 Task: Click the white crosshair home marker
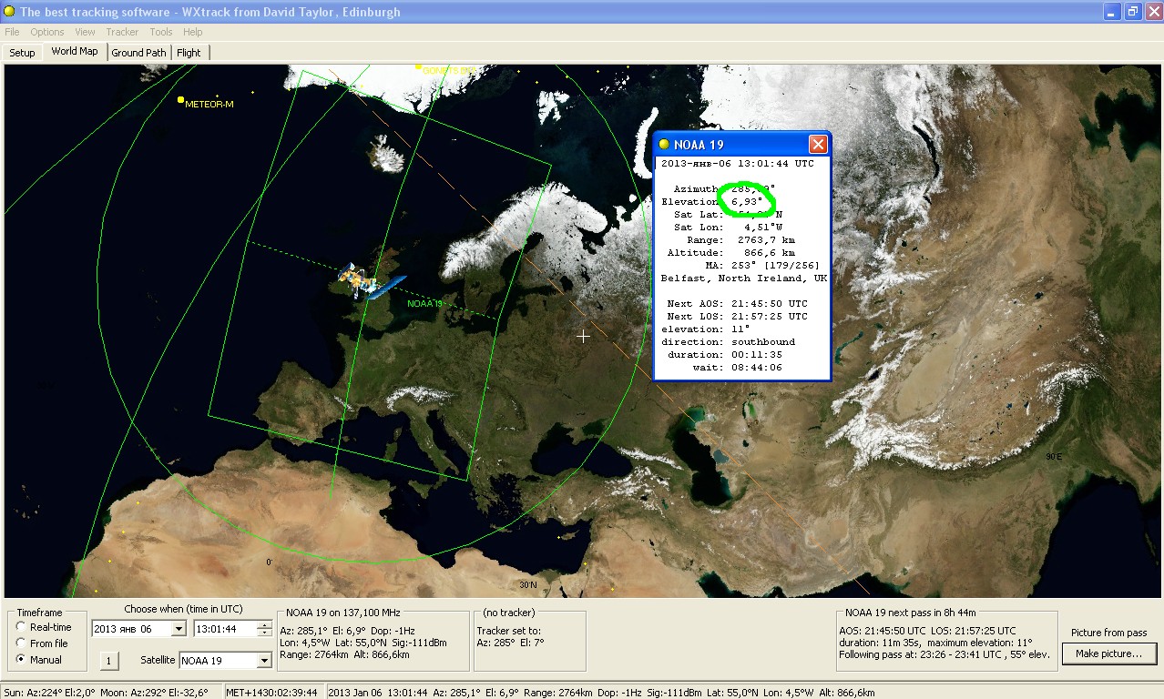click(583, 336)
